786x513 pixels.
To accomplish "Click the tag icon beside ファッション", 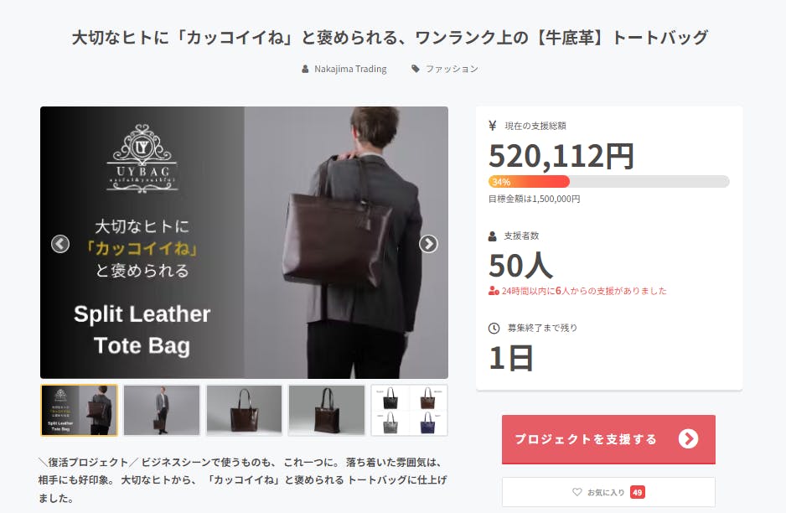I will tap(416, 69).
